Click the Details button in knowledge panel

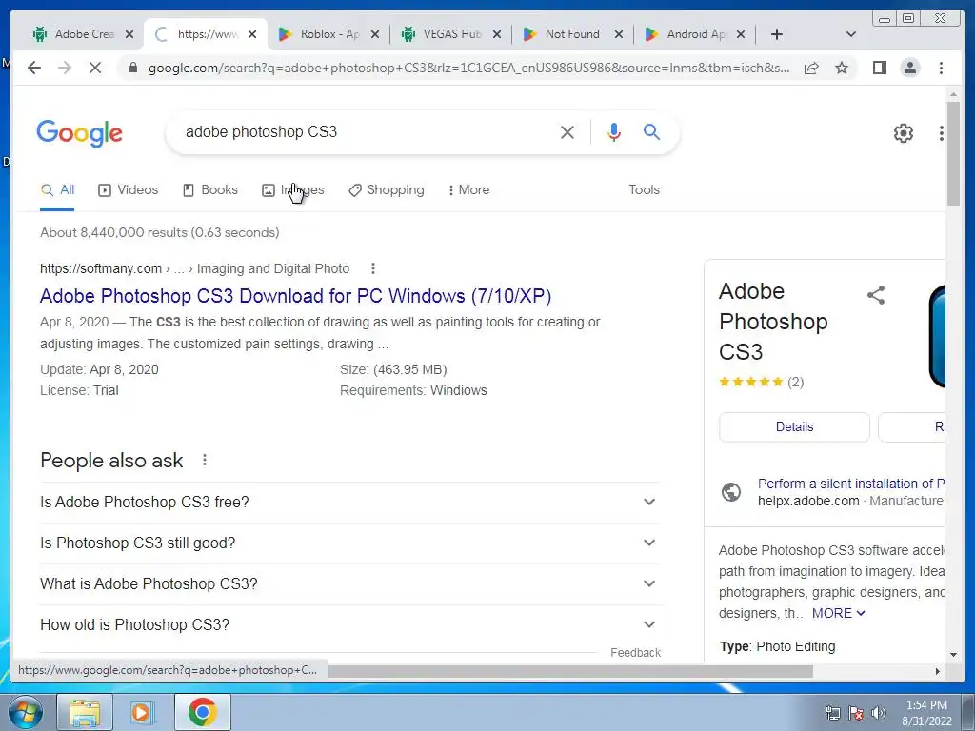point(794,427)
